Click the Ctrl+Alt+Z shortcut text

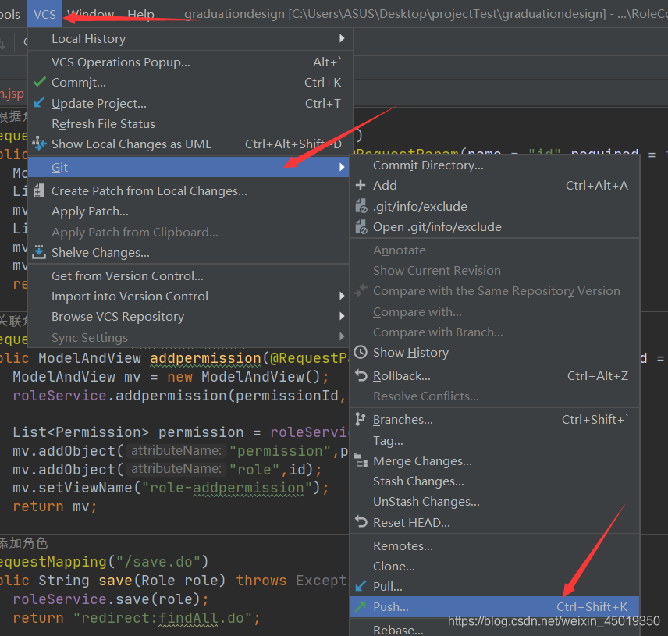(597, 375)
